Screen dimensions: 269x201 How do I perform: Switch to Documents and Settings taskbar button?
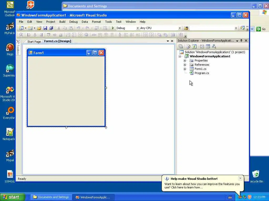pos(51,197)
